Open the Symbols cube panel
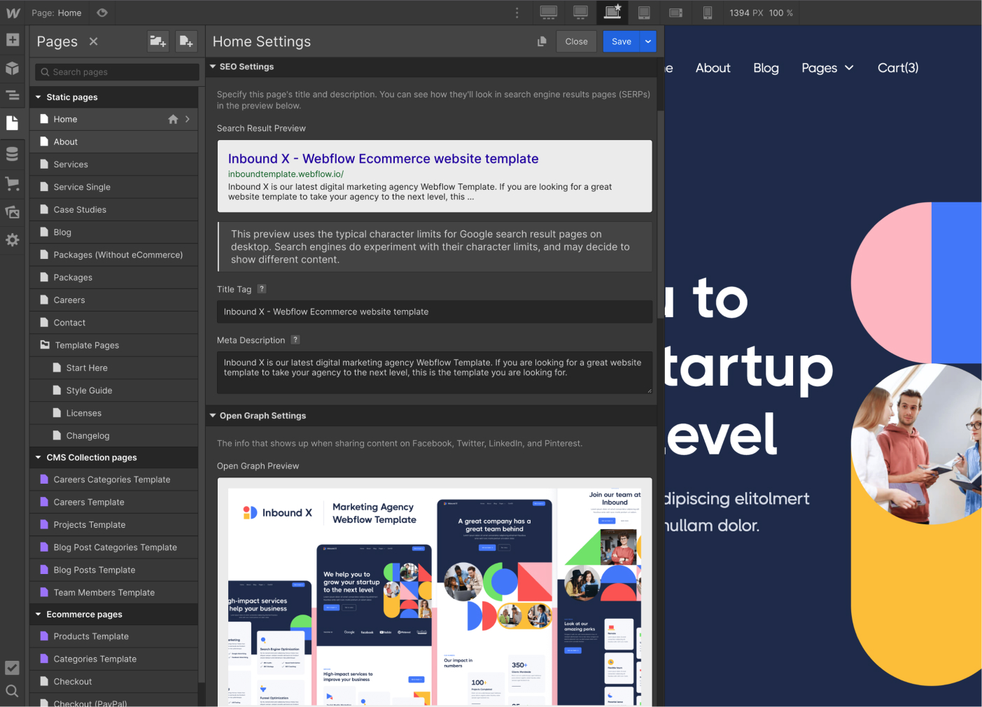Image resolution: width=982 pixels, height=707 pixels. (x=13, y=68)
